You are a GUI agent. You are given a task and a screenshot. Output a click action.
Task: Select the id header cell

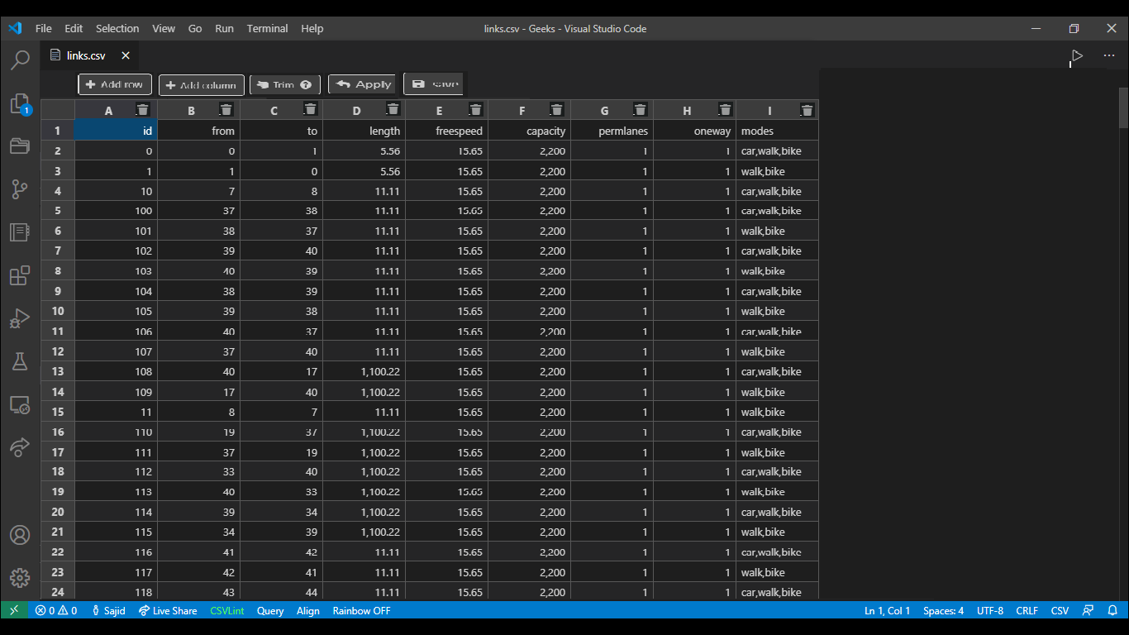115,130
